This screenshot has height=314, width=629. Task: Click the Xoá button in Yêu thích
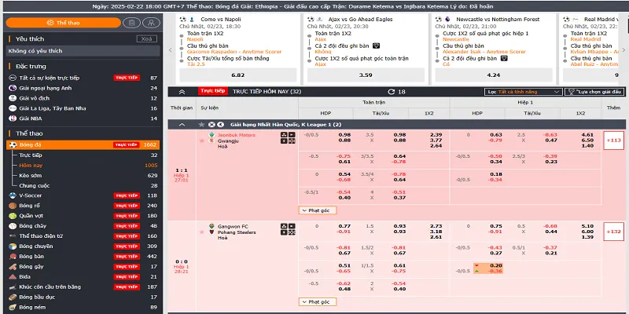point(145,38)
